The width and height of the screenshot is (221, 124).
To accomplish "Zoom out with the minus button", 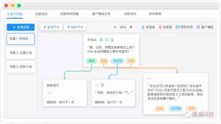I will 115,27.
